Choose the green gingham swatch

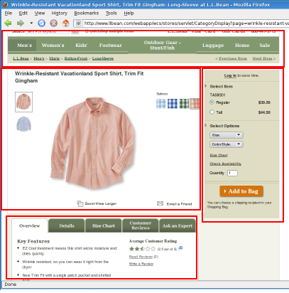[x=184, y=104]
